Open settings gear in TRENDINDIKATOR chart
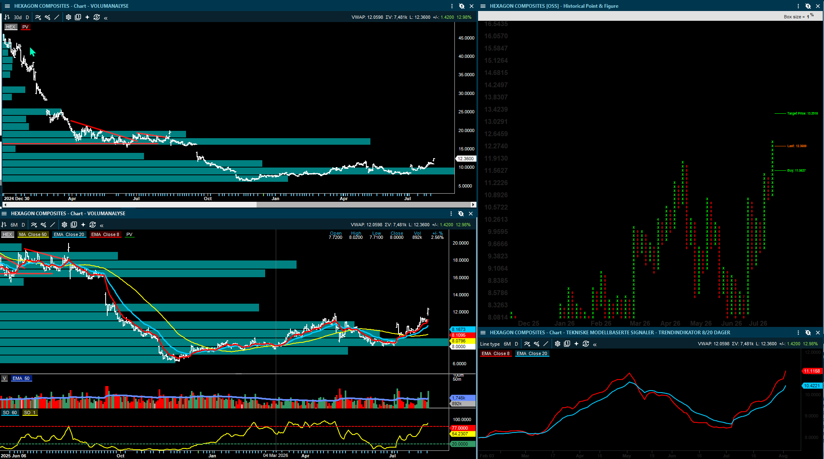Viewport: 824px width, 459px height. pyautogui.click(x=558, y=344)
